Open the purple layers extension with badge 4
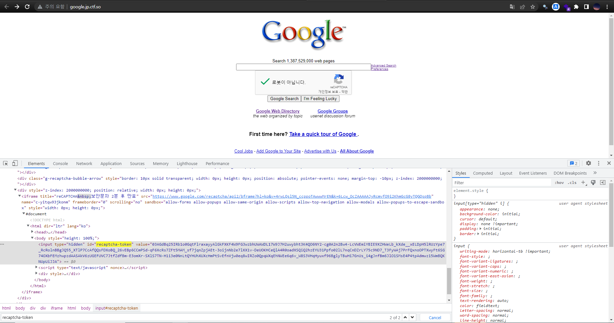Image resolution: width=614 pixels, height=323 pixels. 566,7
